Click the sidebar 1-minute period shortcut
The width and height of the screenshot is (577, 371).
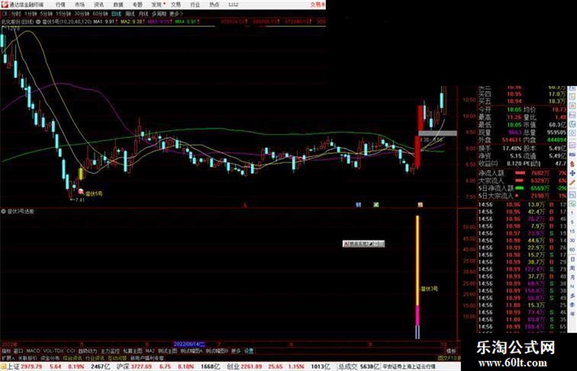(572, 213)
